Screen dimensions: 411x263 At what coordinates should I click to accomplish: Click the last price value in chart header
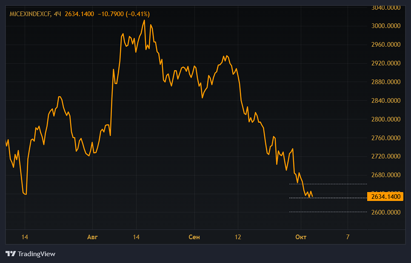pos(79,14)
